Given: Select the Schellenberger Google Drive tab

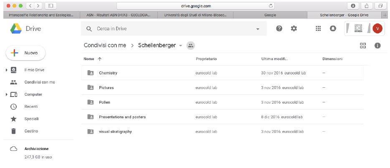Looking at the screenshot, I should 344,15.
